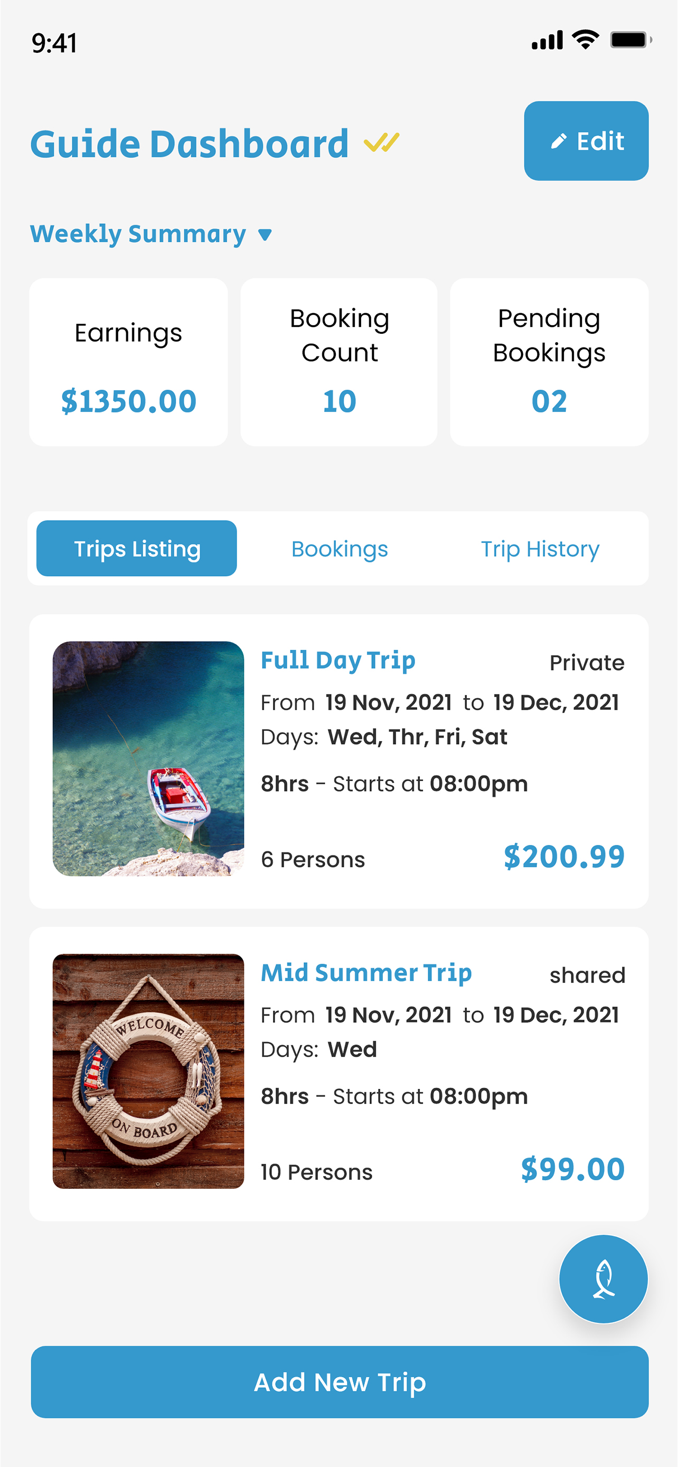Click the yellow double-checkmark verified icon
This screenshot has width=678, height=1467.
[381, 143]
